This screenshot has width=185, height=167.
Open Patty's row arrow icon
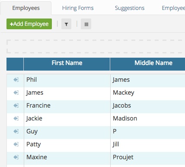pos(16,144)
